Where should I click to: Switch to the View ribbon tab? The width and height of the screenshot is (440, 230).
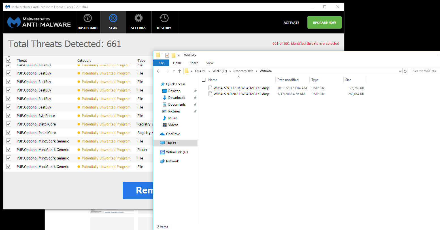point(210,63)
